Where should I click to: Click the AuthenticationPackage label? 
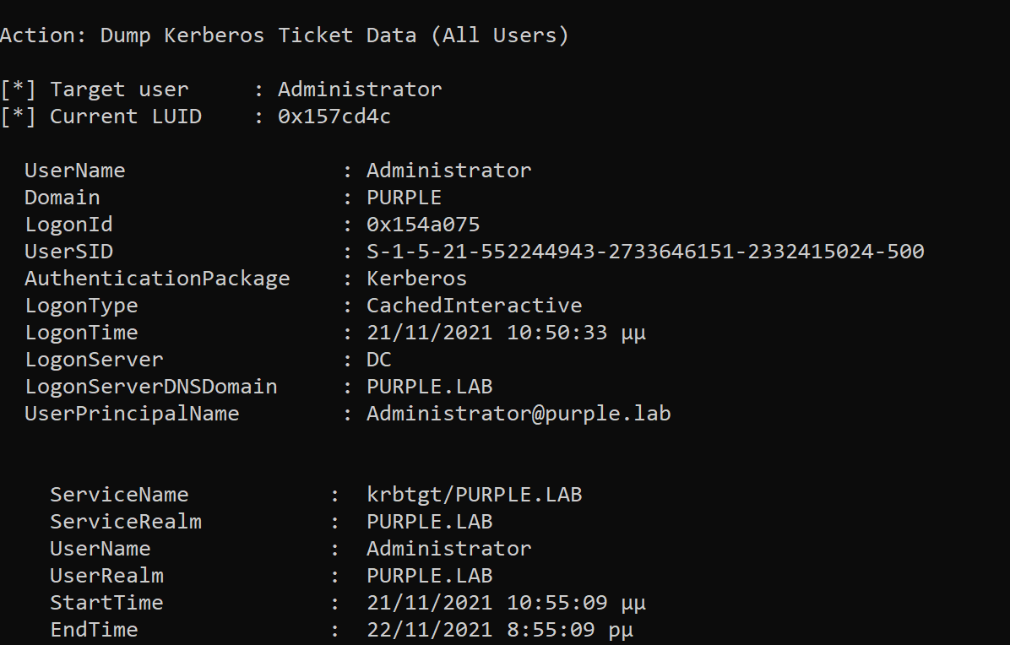pyautogui.click(x=157, y=279)
